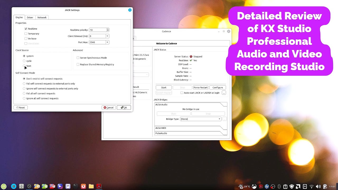Viewport: 338px width, 190px height.
Task: Launch OBS Studio from the taskbar
Action: (29, 186)
